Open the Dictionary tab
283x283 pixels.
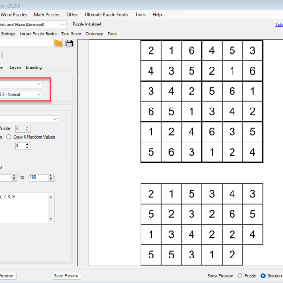tap(94, 34)
